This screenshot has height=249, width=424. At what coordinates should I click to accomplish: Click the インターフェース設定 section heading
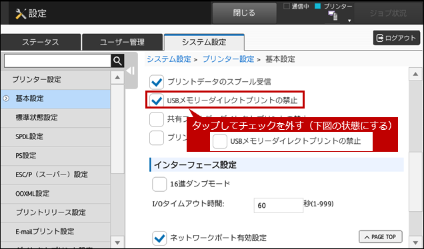coord(277,165)
